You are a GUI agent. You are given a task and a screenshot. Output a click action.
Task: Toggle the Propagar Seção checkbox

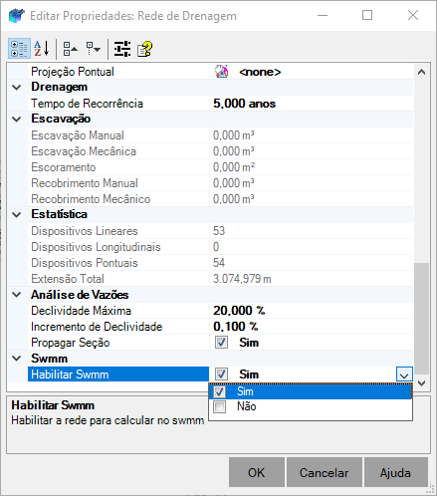click(221, 343)
